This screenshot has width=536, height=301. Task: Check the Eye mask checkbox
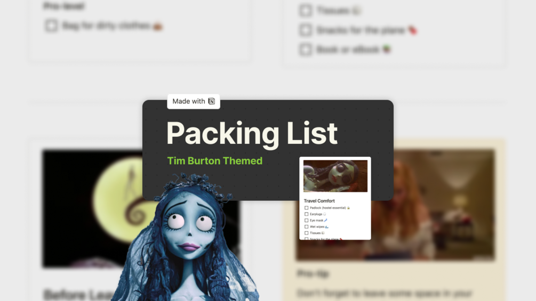tap(306, 221)
